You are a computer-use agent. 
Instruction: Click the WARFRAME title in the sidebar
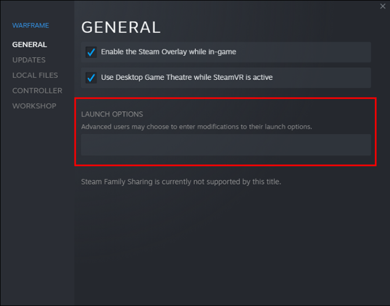(31, 25)
